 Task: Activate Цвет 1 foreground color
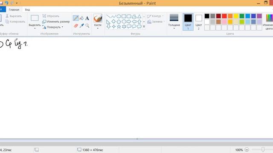click(x=188, y=22)
